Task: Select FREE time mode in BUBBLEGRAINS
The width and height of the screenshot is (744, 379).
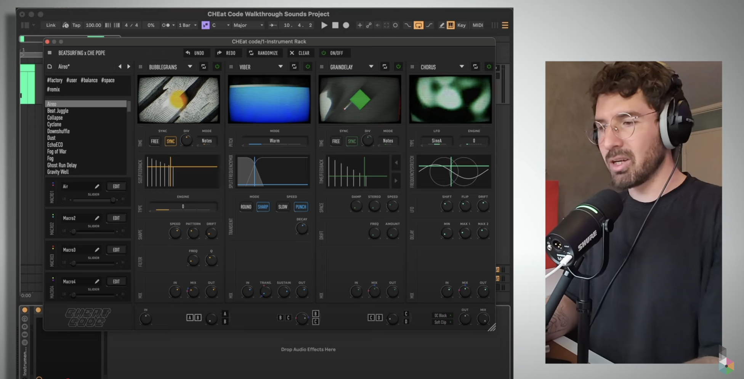Action: pyautogui.click(x=155, y=141)
